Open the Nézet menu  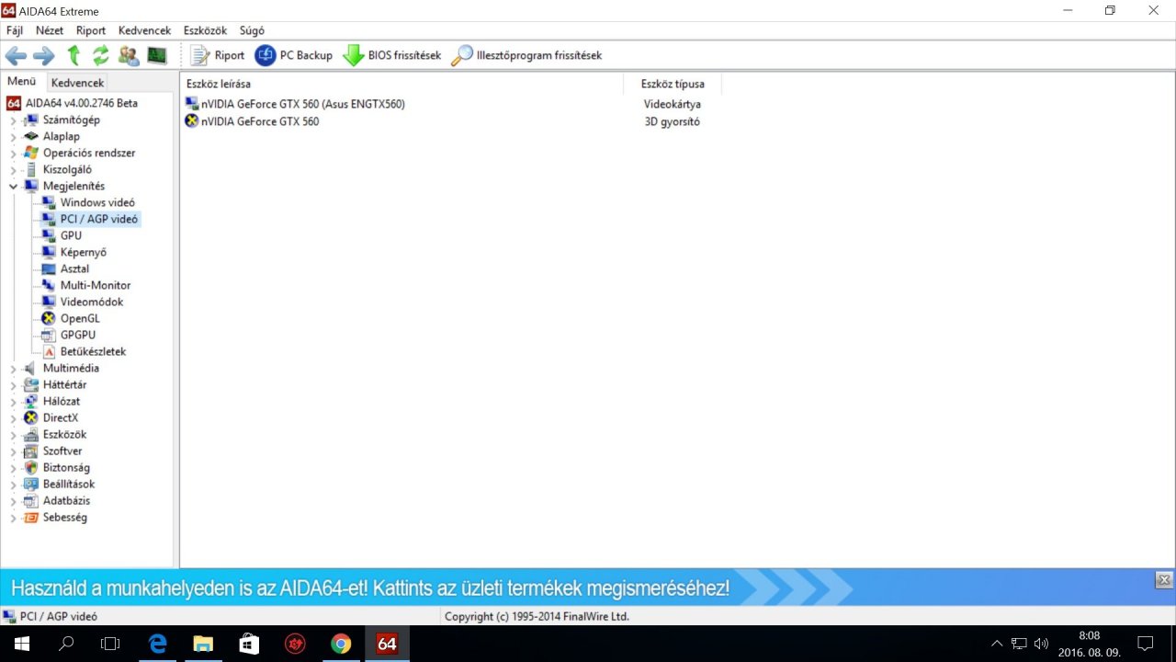[50, 30]
